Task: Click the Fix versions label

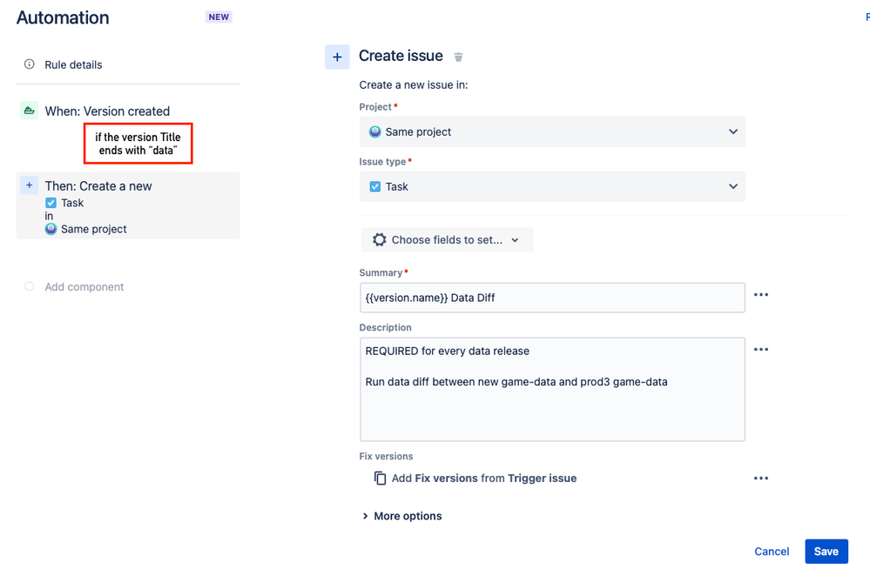Action: [x=386, y=456]
